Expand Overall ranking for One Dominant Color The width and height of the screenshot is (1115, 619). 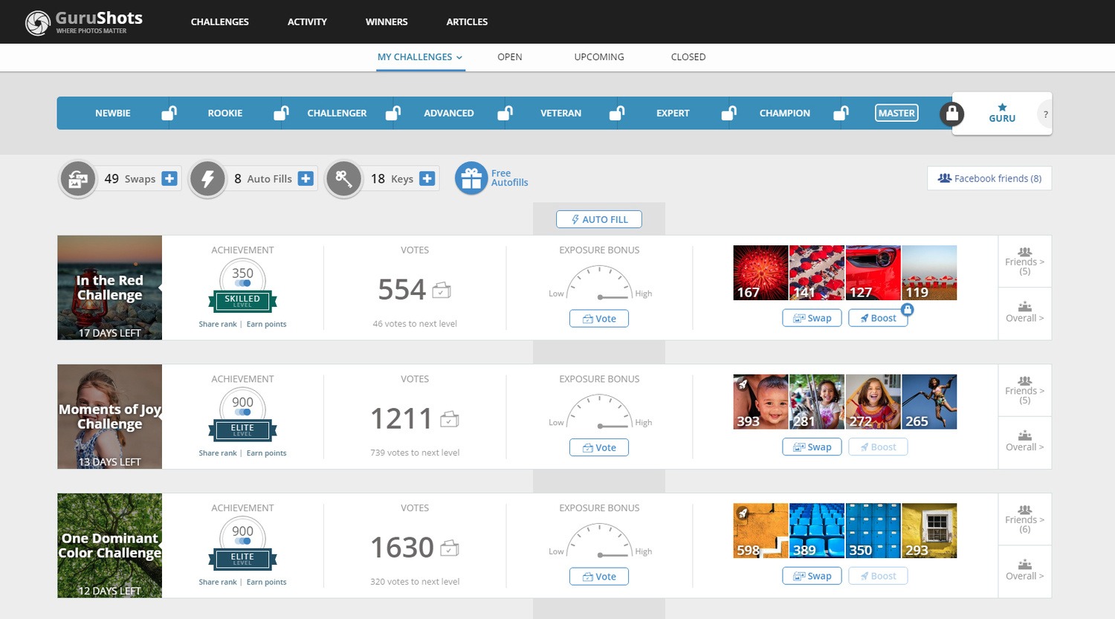(1024, 571)
